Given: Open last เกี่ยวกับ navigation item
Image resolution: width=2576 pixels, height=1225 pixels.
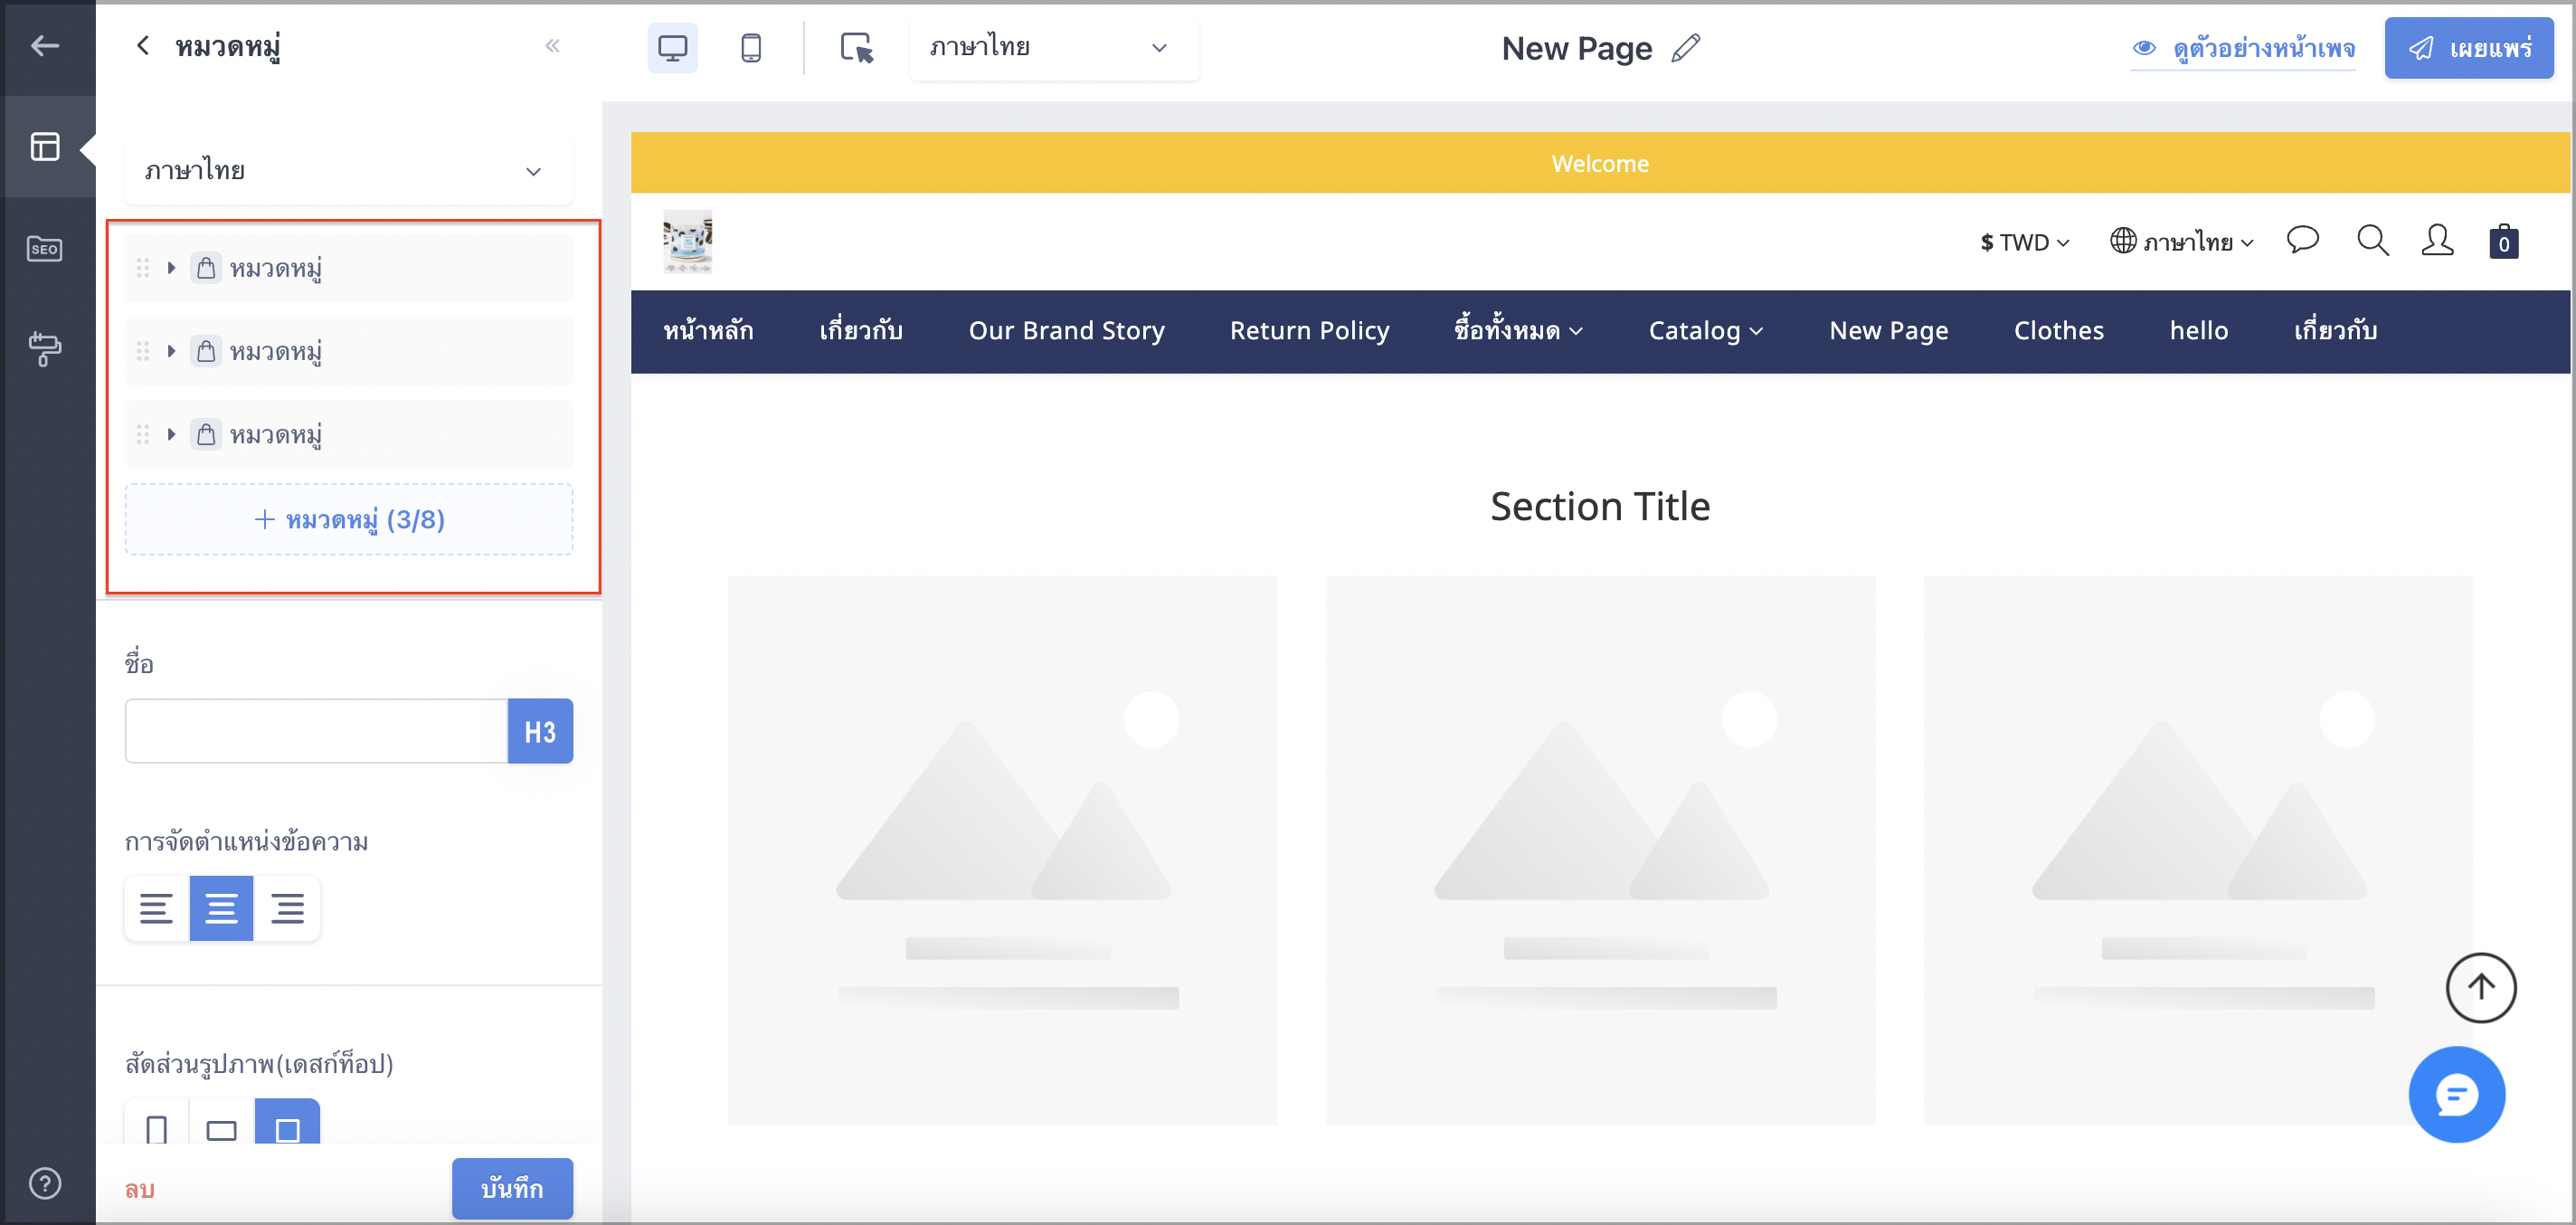Looking at the screenshot, I should (2335, 331).
